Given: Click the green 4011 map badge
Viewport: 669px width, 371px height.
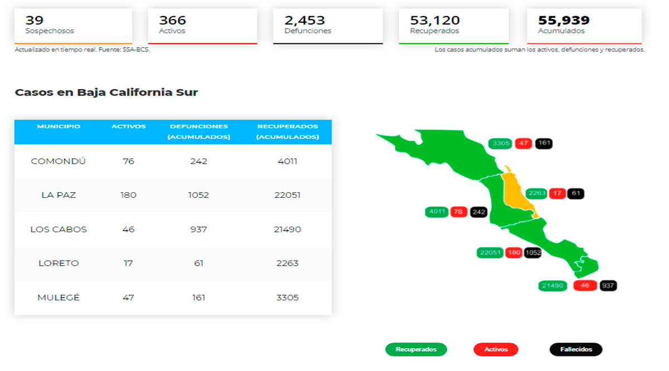Looking at the screenshot, I should (438, 212).
